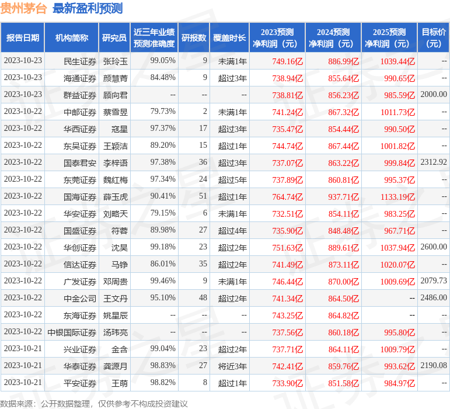Viewport: 450px width, 409px height.
Task: Click the 覆盖时长 column header
Action: (x=229, y=37)
